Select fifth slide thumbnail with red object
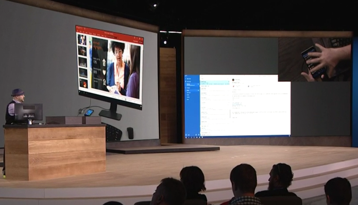 click(83, 83)
